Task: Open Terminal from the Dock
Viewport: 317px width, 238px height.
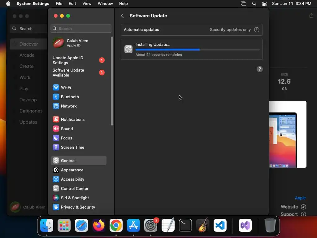Action: point(185,225)
